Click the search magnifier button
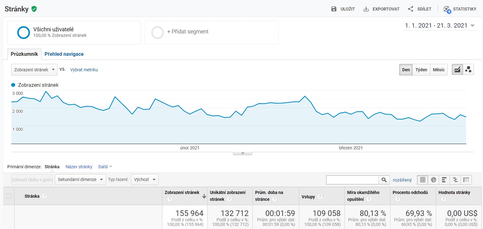The image size is (483, 229). (x=384, y=180)
